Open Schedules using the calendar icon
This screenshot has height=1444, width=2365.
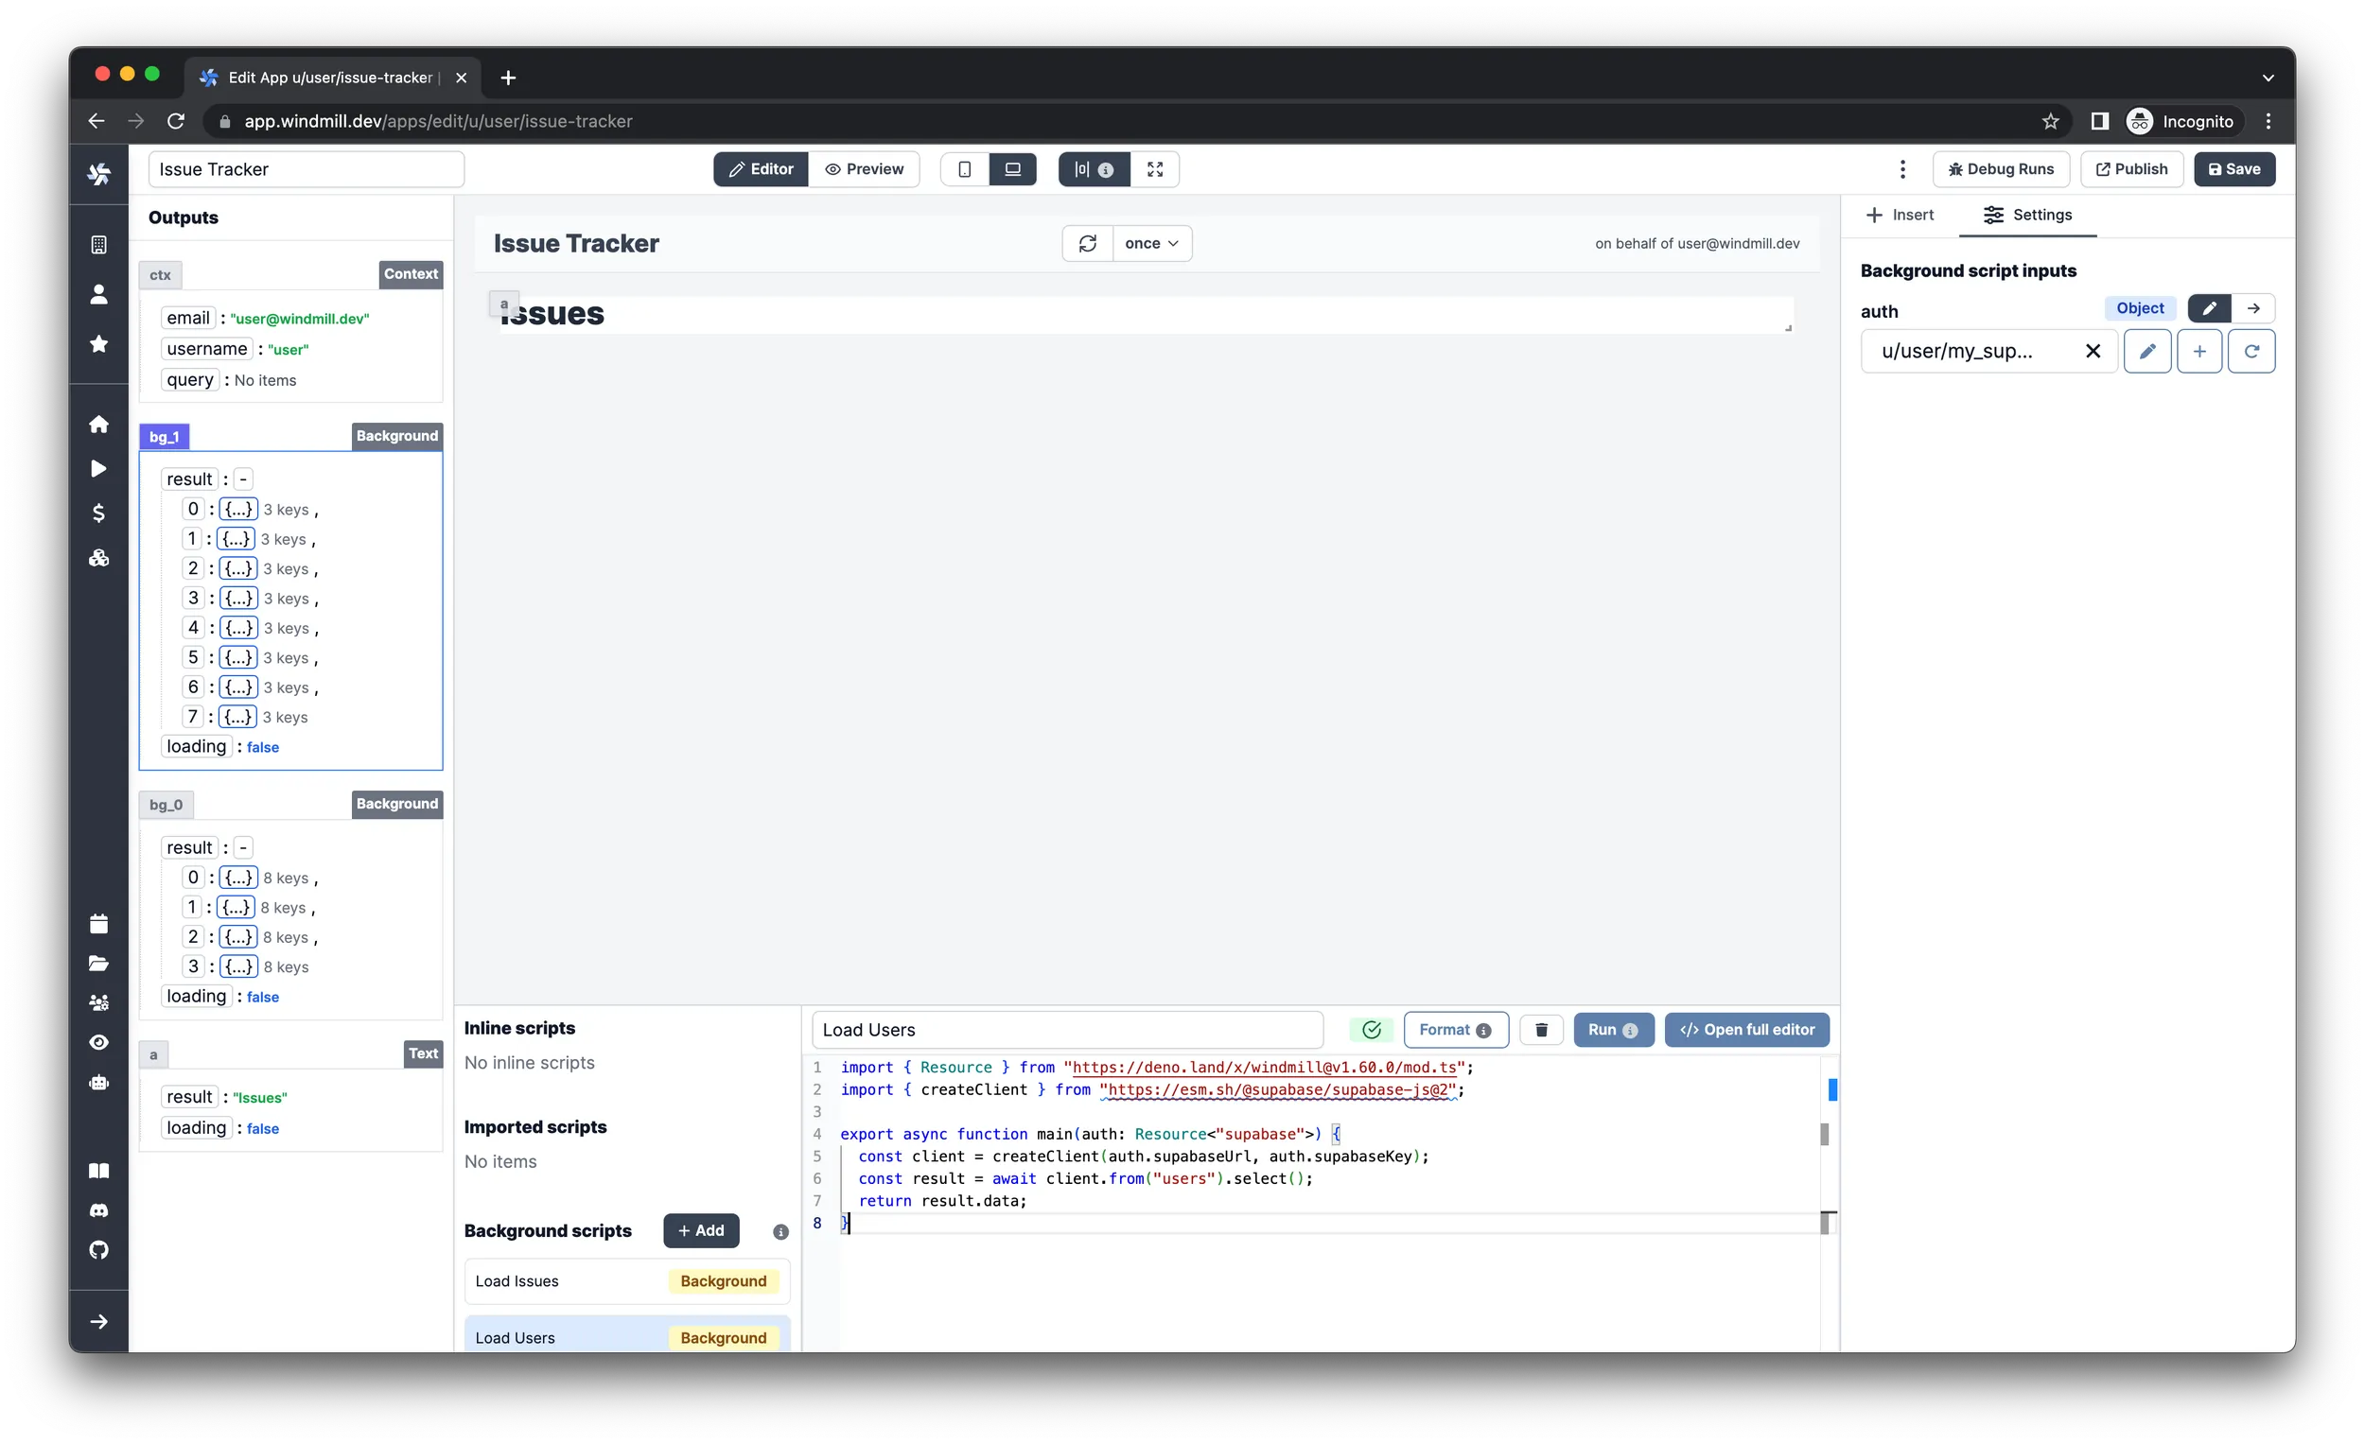coord(99,922)
